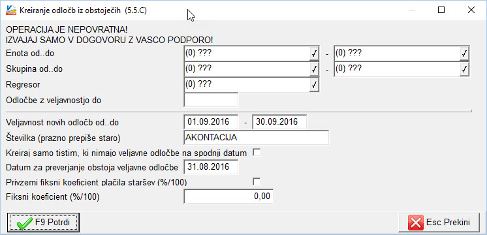Open the 'Skupina od' lookup checkmark button

click(x=314, y=69)
